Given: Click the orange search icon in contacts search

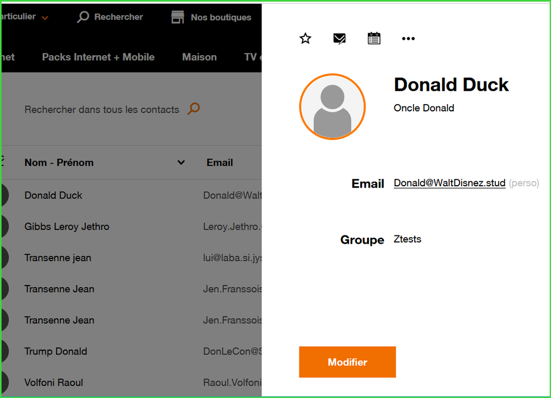Looking at the screenshot, I should pos(194,109).
